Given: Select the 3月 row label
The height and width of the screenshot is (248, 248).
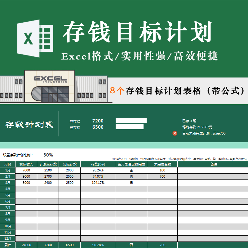Looking at the screenshot, I should (x=7, y=183).
